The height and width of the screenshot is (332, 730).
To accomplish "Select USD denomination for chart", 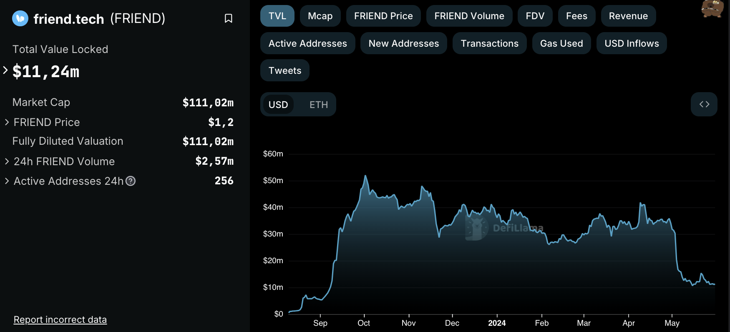I will [x=278, y=105].
